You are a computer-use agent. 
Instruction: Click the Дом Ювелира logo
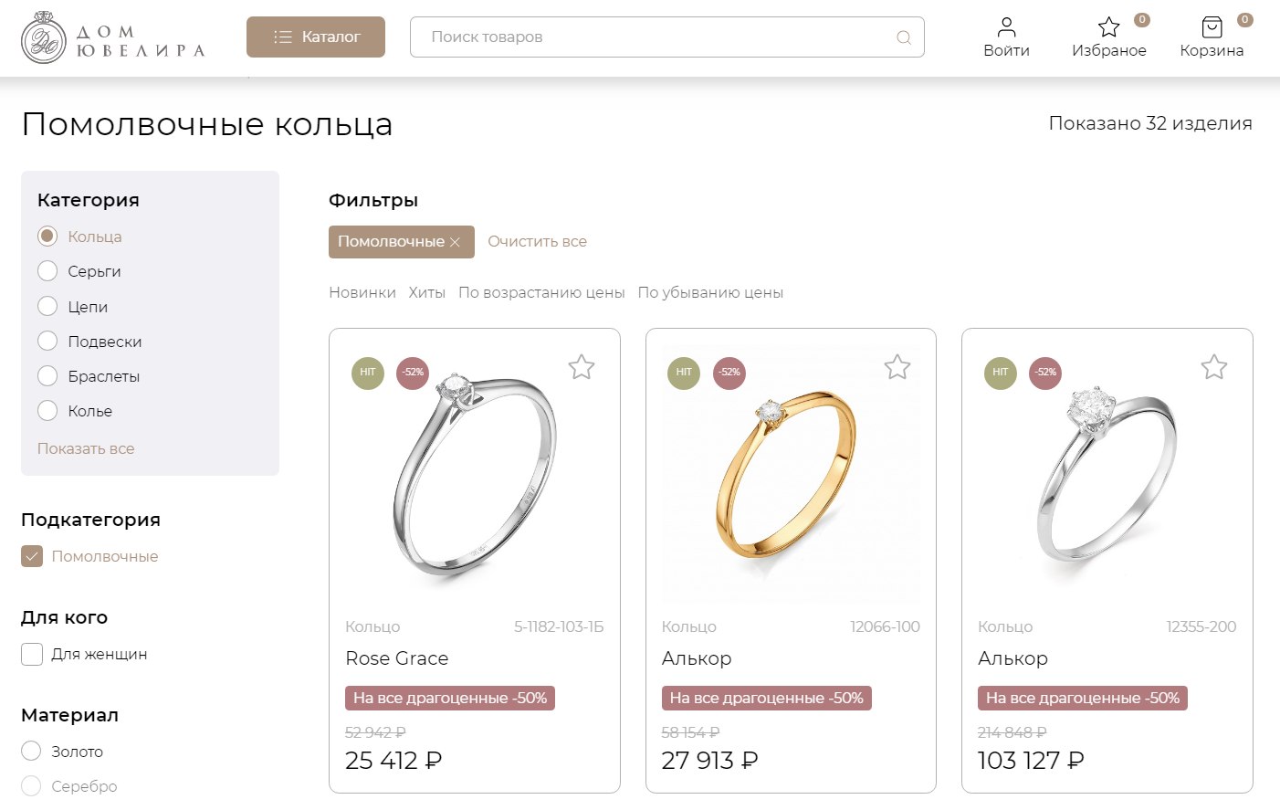point(113,38)
